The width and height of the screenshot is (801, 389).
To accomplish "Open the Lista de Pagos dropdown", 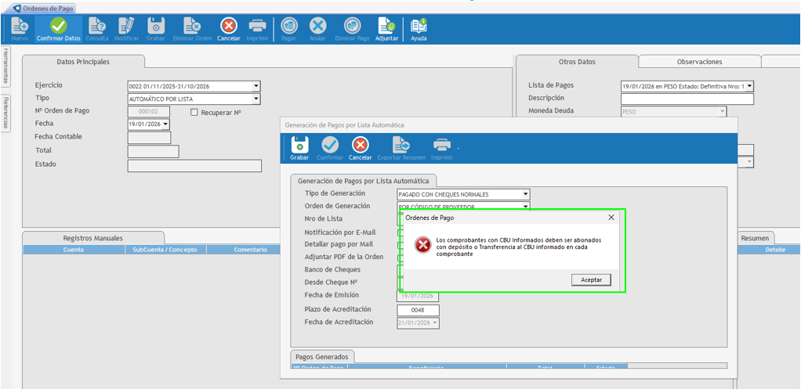I will [x=749, y=86].
